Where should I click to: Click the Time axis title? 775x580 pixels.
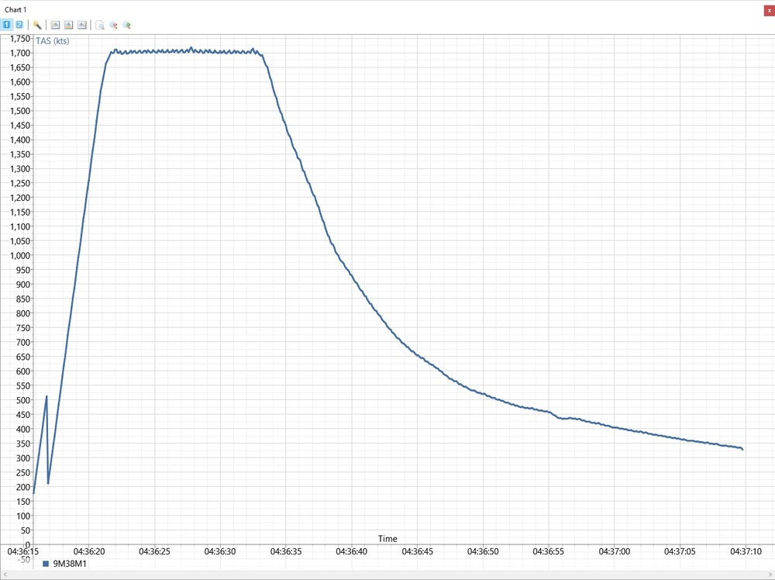click(x=387, y=538)
